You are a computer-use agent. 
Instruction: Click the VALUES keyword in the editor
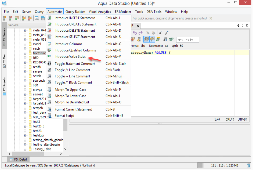coord(161,53)
